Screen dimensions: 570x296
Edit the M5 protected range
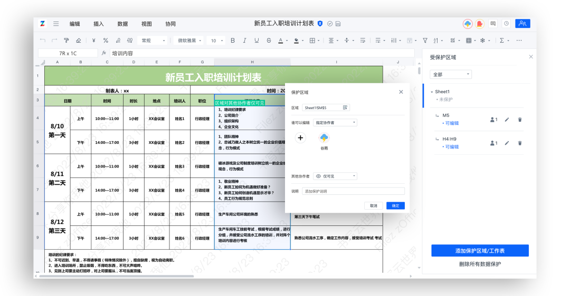pos(507,120)
